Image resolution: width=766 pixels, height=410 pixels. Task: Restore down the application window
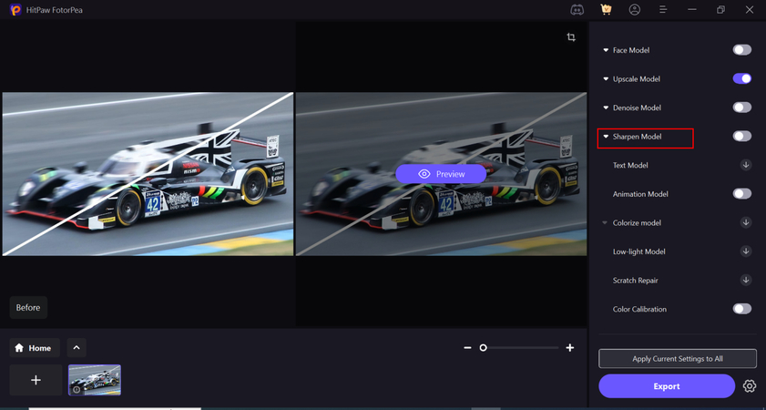720,9
